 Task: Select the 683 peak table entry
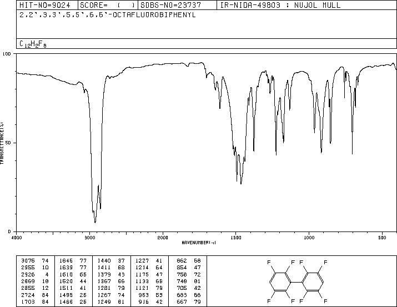(x=189, y=295)
